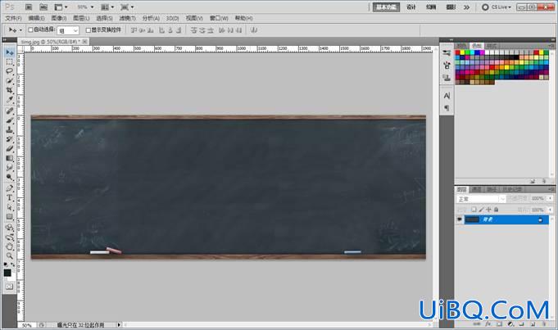Open the layer opacity 100% dropdown arrow

(551, 198)
